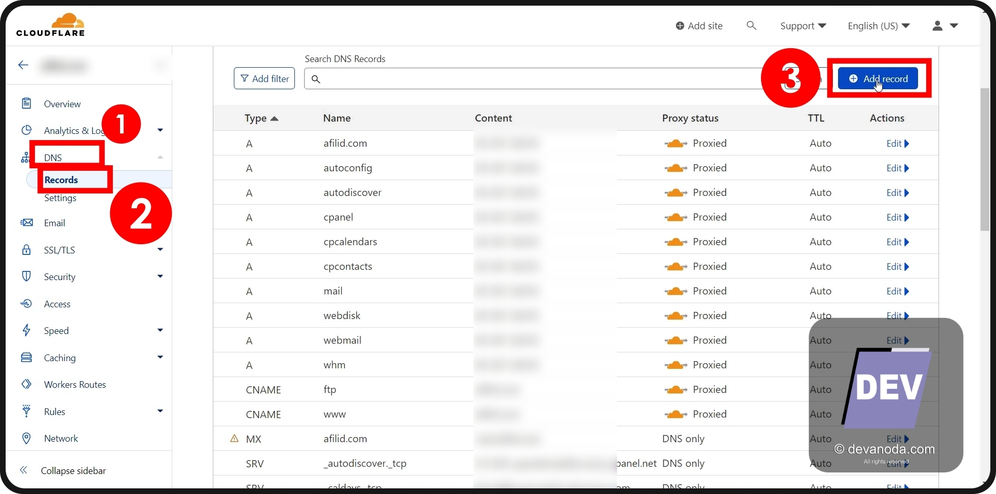The image size is (996, 494).
Task: Expand the Speed submenu arrow
Action: [x=160, y=330]
